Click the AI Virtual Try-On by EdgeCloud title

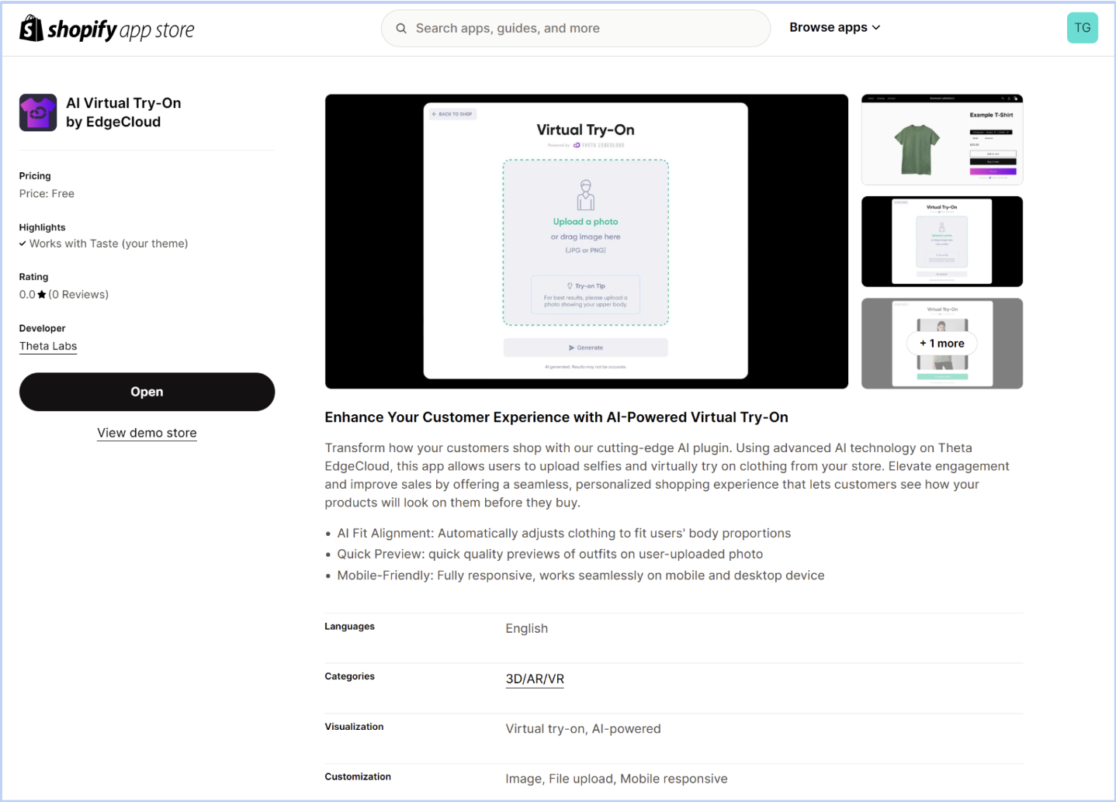pos(123,112)
